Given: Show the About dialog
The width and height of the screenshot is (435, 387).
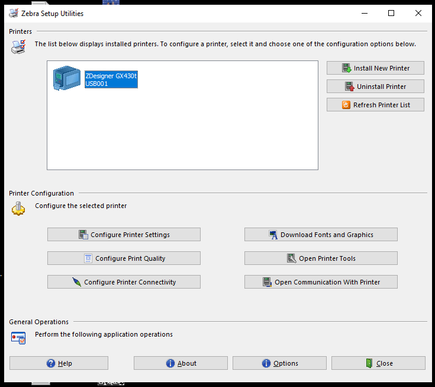Looking at the screenshot, I should click(181, 363).
